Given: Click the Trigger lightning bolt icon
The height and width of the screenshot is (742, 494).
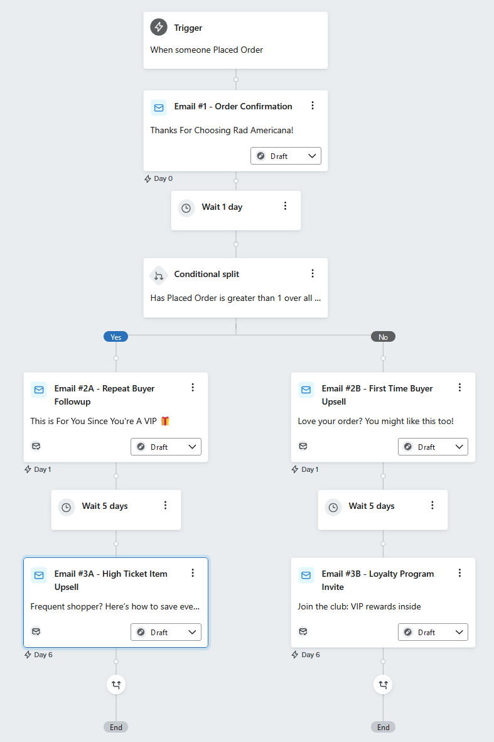Looking at the screenshot, I should (x=159, y=27).
